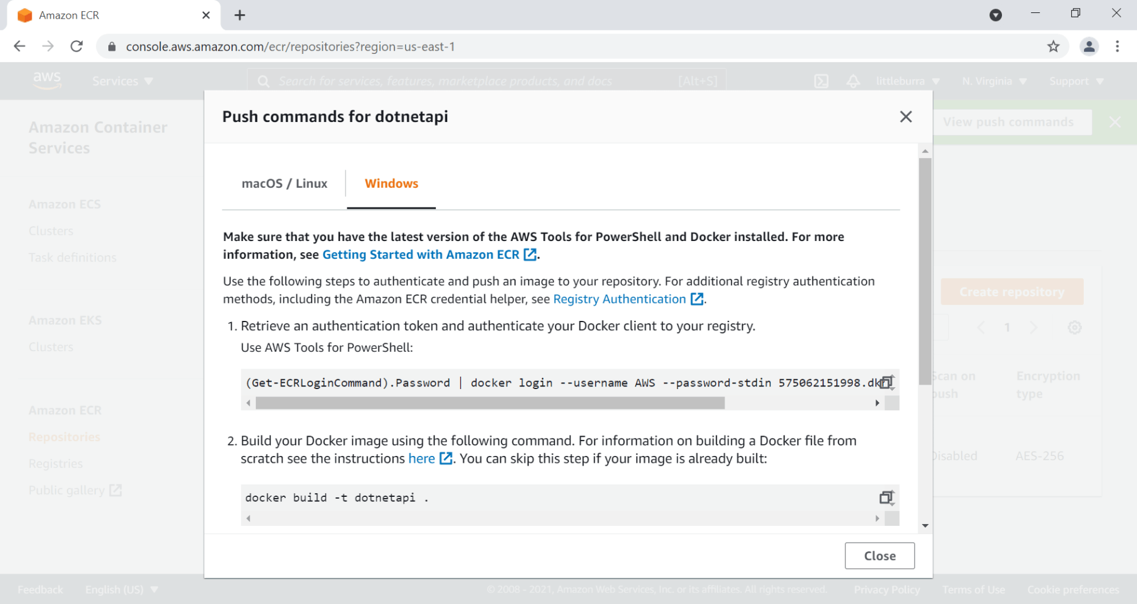Click the login command's horizontal scrollbar thumb
Screen dimensions: 1137x604
pyautogui.click(x=489, y=403)
